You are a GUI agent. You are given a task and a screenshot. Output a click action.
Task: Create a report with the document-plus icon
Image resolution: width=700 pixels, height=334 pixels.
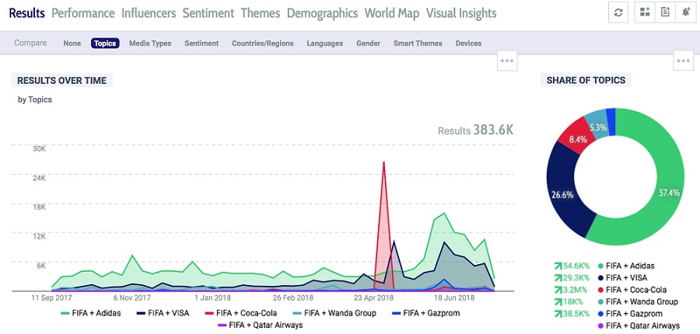point(665,12)
